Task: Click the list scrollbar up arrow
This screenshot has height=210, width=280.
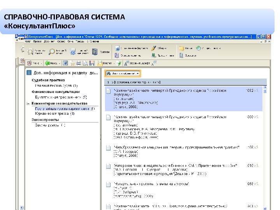Action: [x=265, y=87]
